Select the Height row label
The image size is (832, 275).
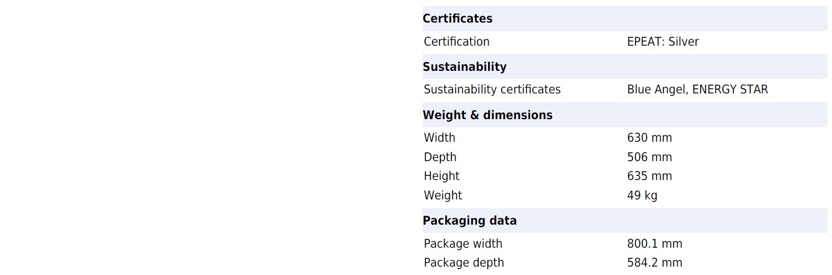(441, 176)
